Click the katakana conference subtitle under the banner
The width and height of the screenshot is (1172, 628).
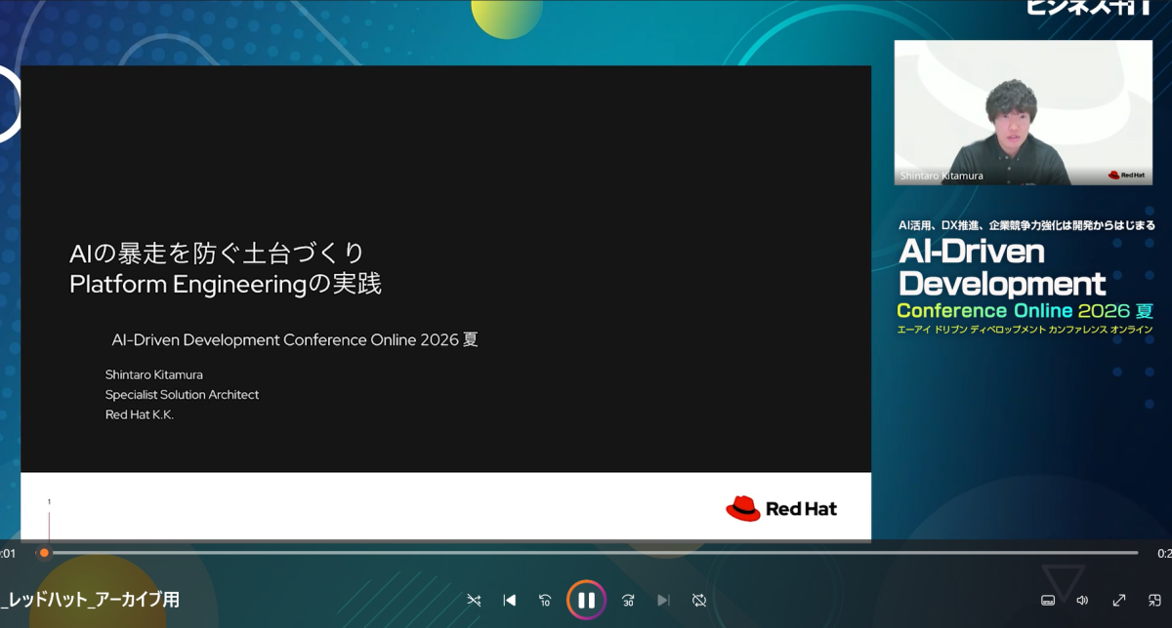[x=1025, y=330]
